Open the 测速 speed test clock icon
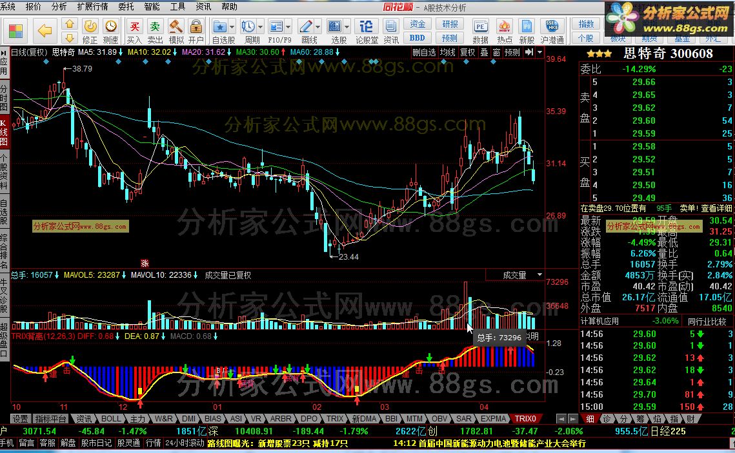Viewport: 735px width, 453px height. pyautogui.click(x=110, y=31)
